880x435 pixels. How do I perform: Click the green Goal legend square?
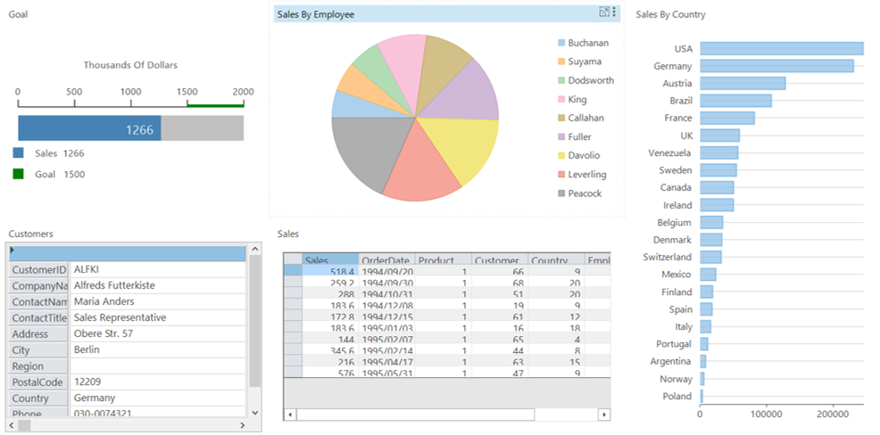point(18,175)
